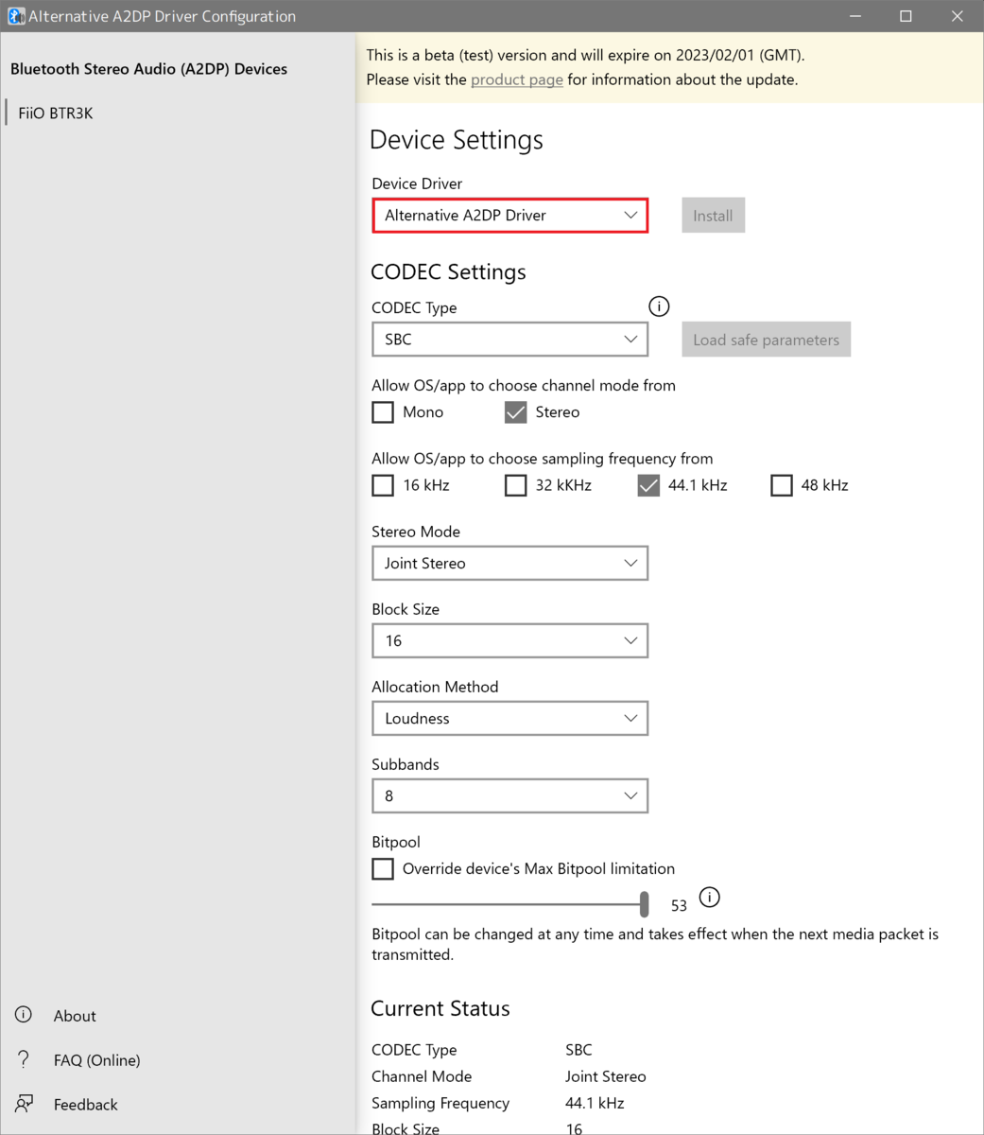Click the info icon beside the Bitpool slider
Screen dimensions: 984x1135
(709, 897)
